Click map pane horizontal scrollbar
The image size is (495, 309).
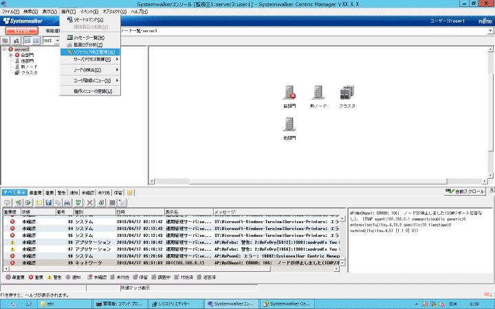tap(318, 181)
